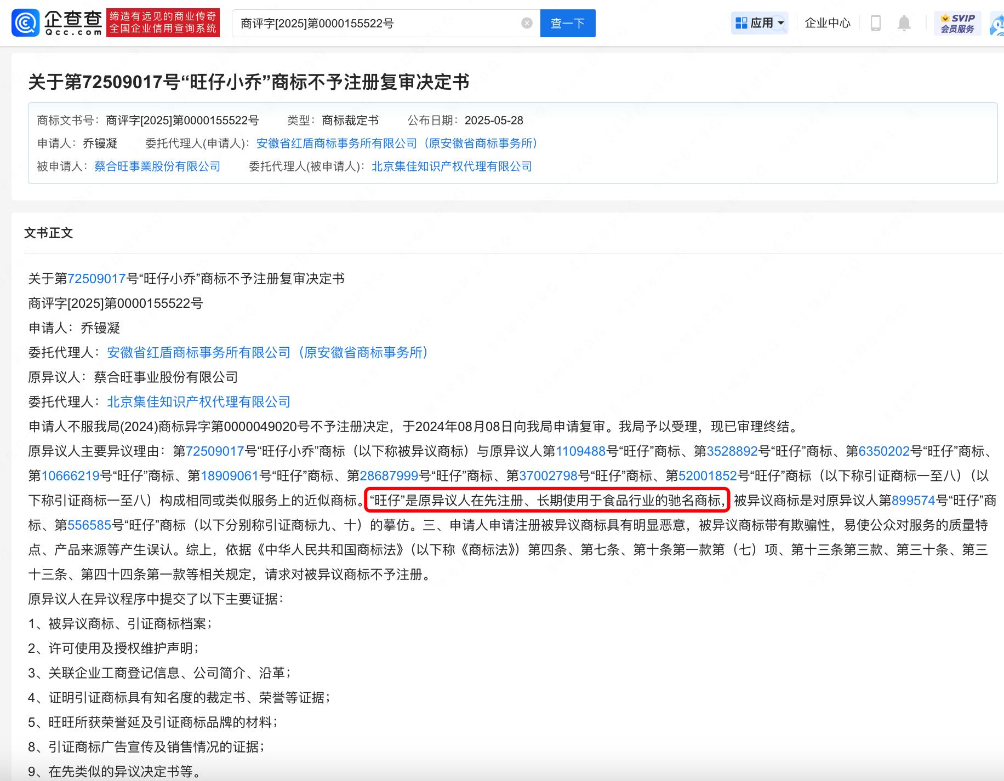Click the Qcc.com logo icon
The width and height of the screenshot is (1004, 781).
click(x=26, y=23)
